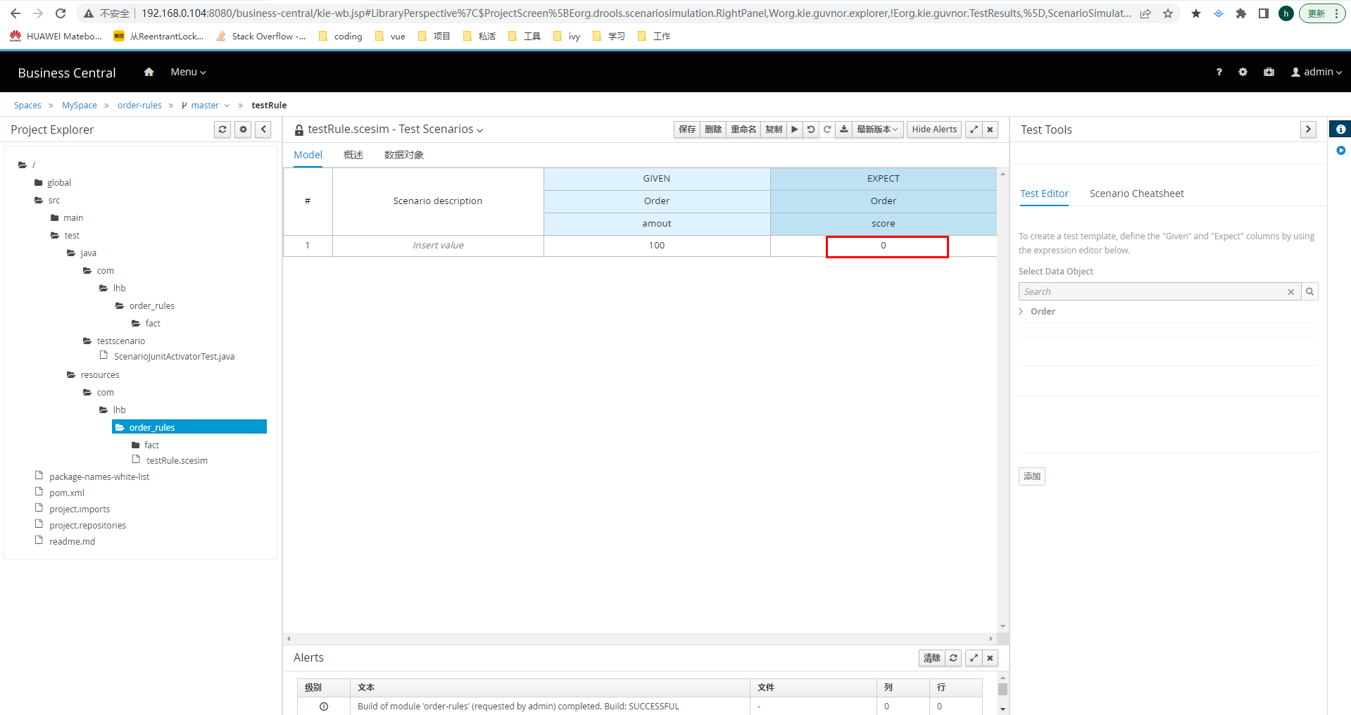The image size is (1351, 715).
Task: Click the undo icon in editor toolbar
Action: [x=811, y=129]
